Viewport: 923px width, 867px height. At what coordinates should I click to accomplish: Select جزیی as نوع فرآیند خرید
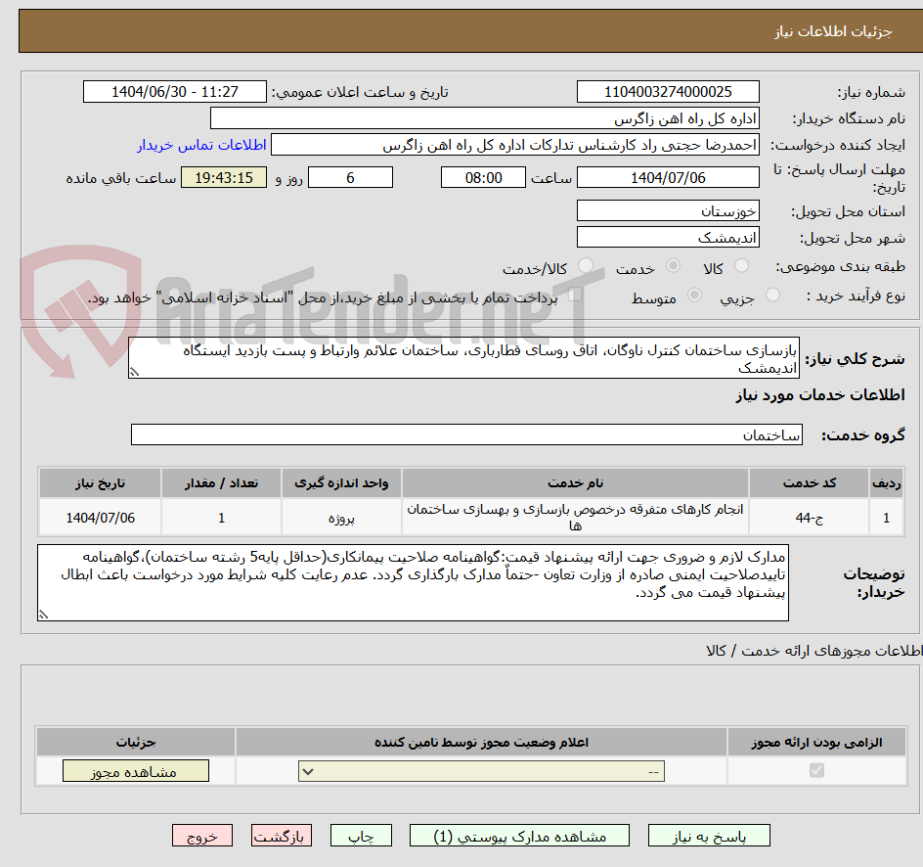click(x=771, y=297)
